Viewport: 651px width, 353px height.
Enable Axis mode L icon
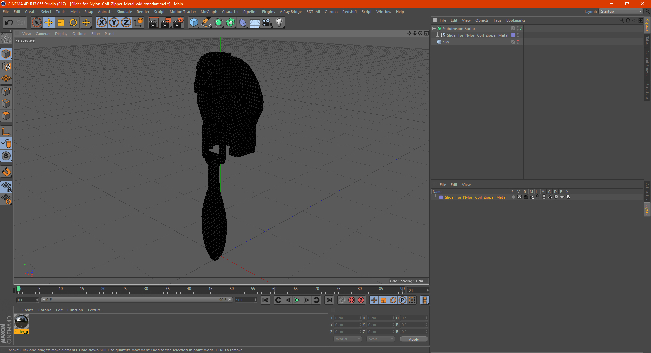[x=6, y=131]
